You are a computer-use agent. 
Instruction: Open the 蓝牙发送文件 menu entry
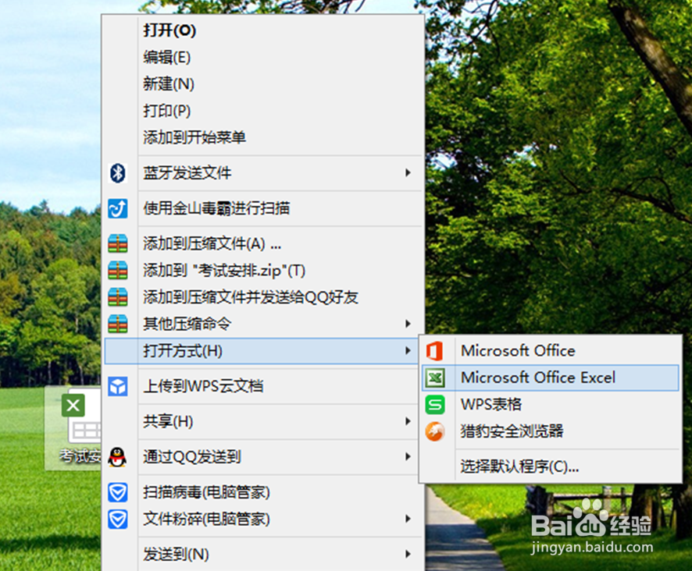click(262, 173)
